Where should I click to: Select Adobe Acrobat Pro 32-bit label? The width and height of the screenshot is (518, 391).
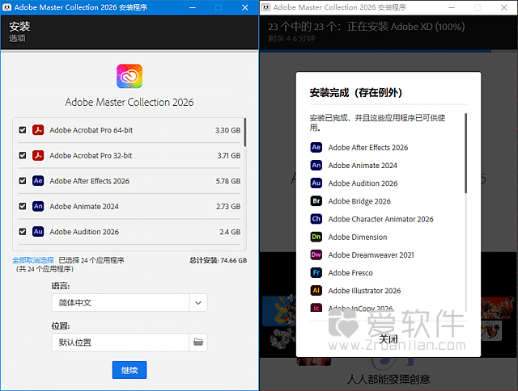tap(91, 156)
